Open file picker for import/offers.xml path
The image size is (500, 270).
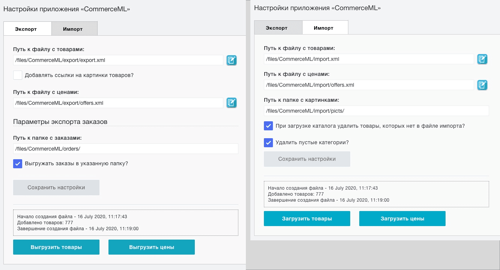coord(482,85)
